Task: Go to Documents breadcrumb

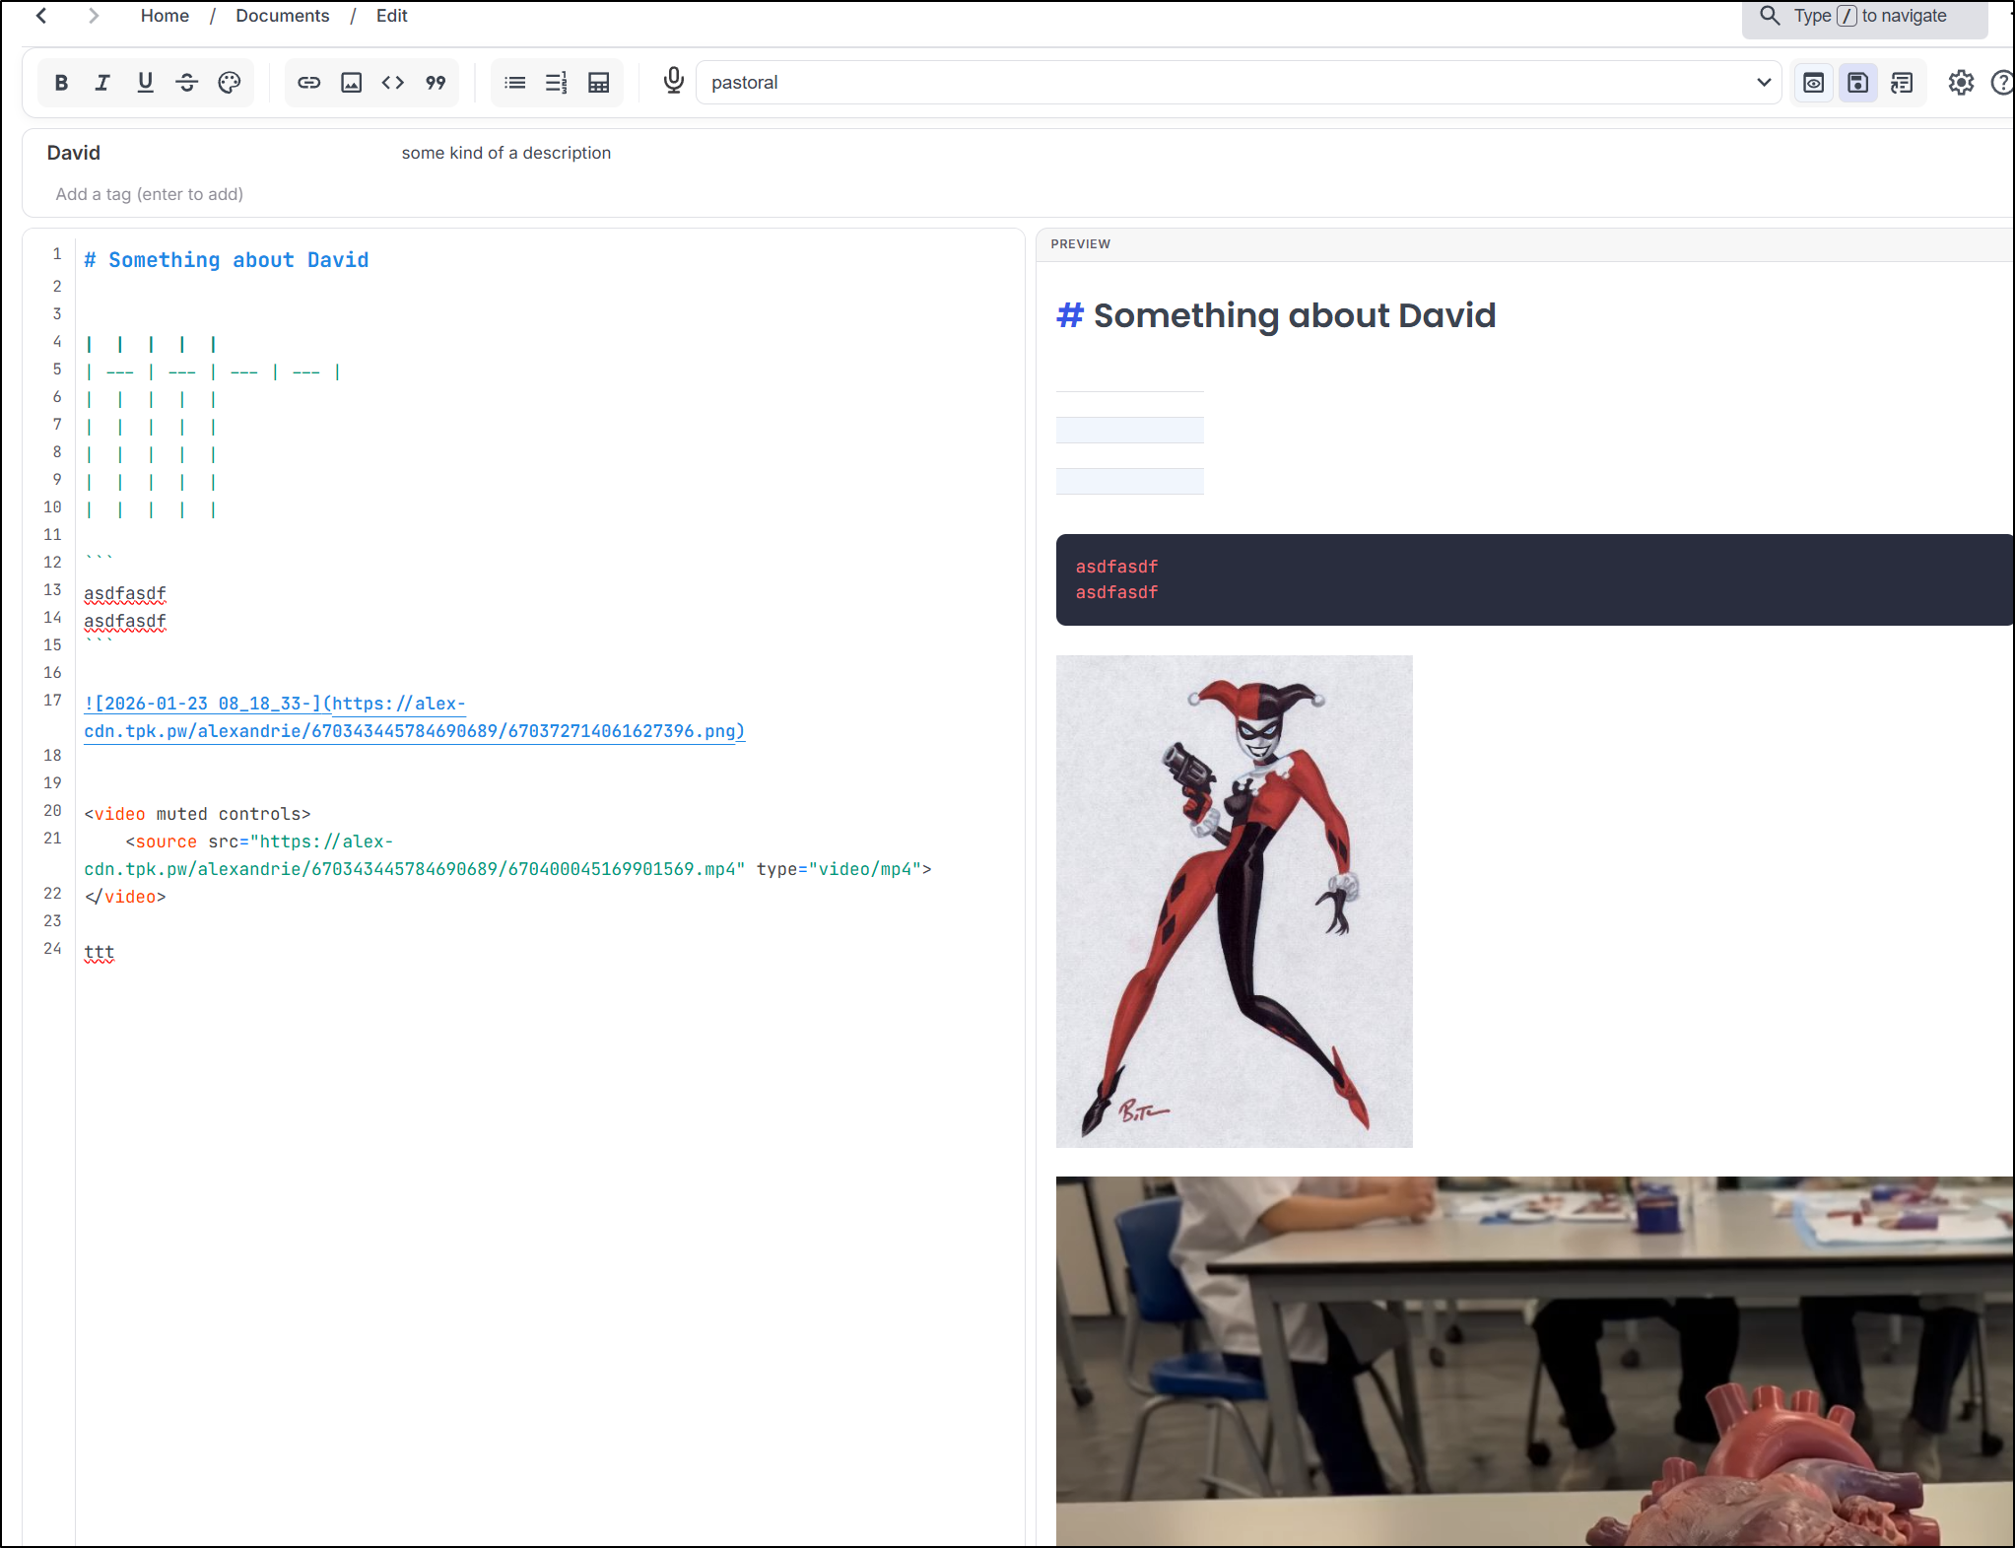Action: click(283, 16)
